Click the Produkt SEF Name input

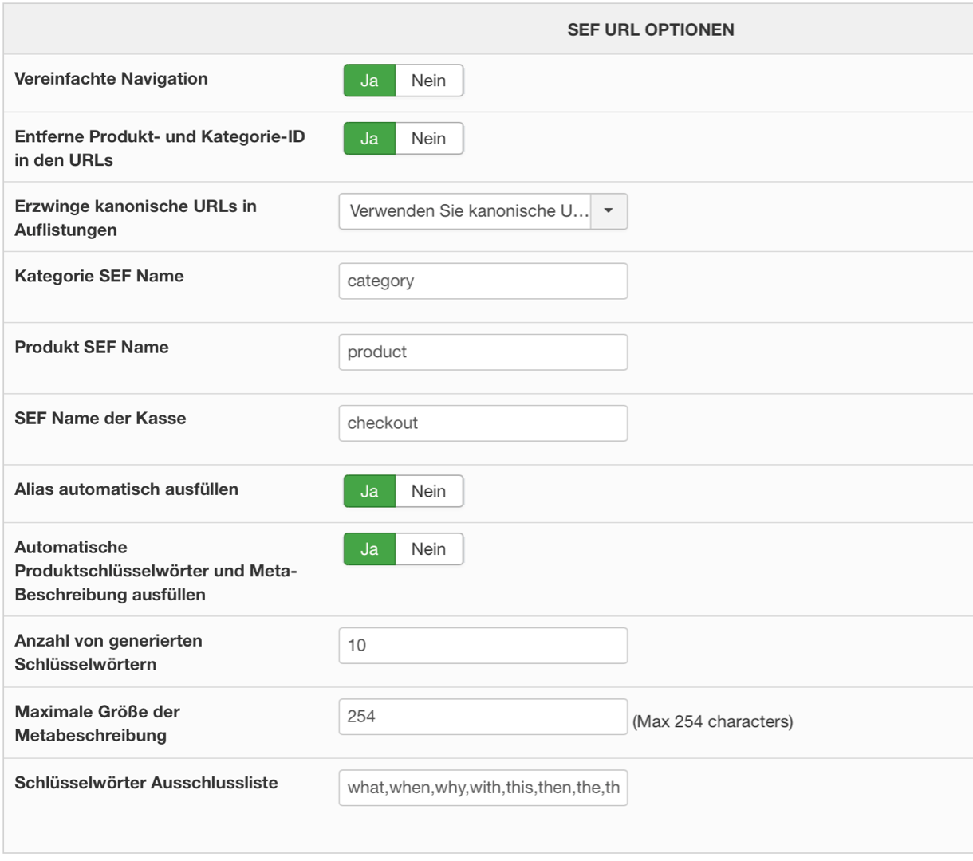point(483,352)
